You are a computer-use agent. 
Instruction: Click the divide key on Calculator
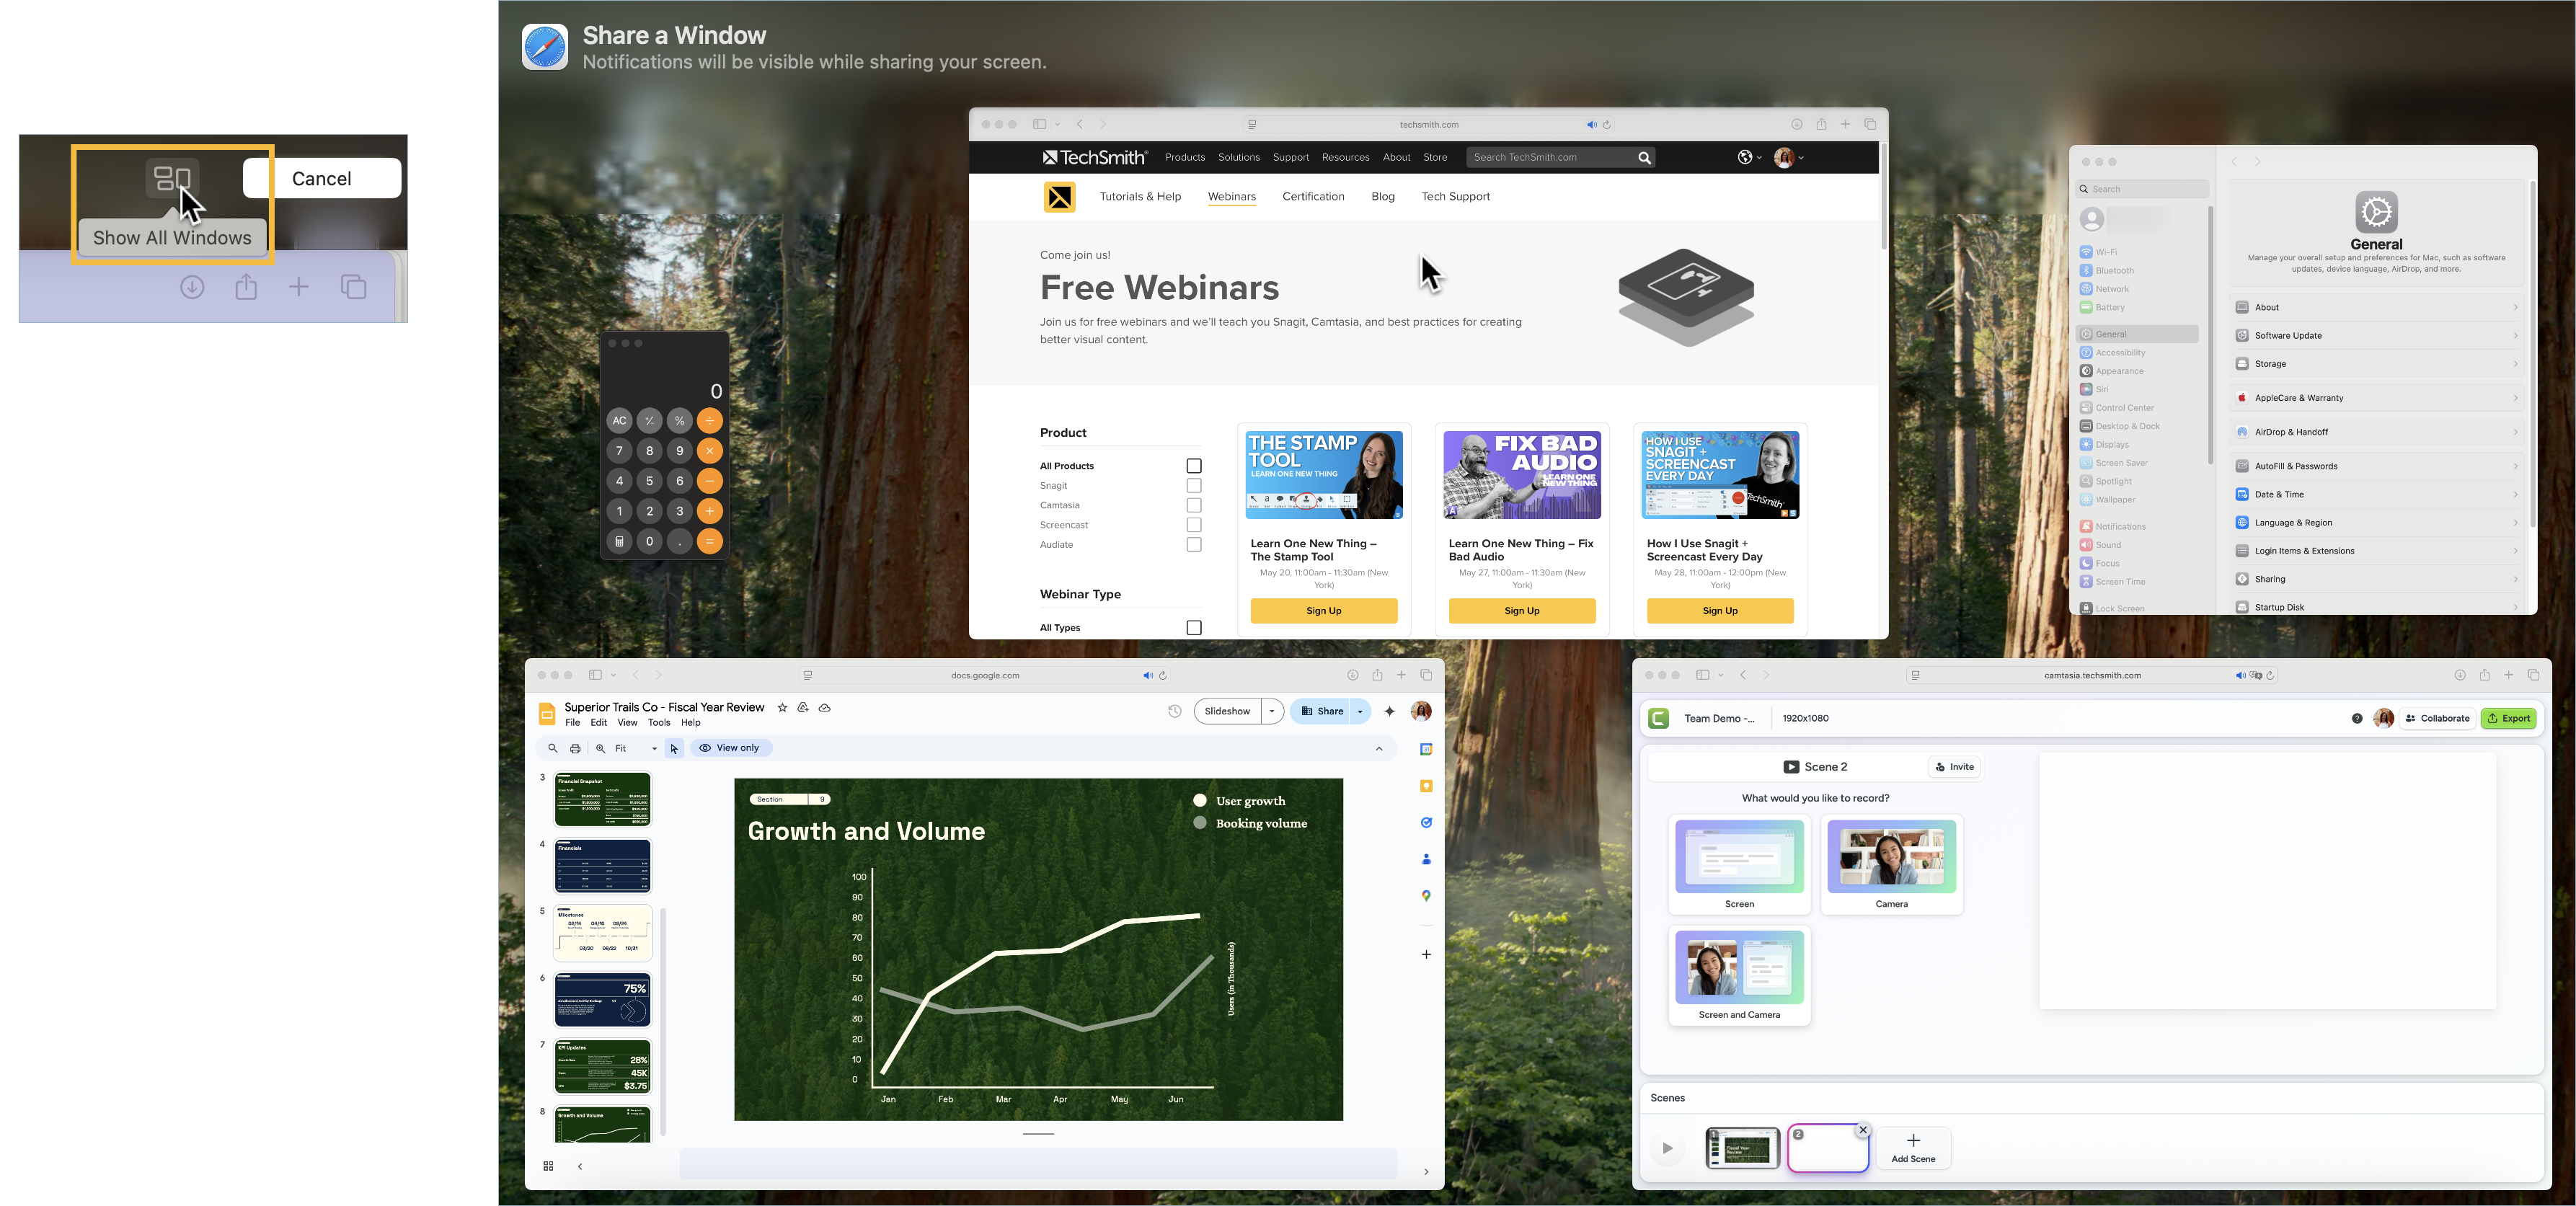[710, 421]
